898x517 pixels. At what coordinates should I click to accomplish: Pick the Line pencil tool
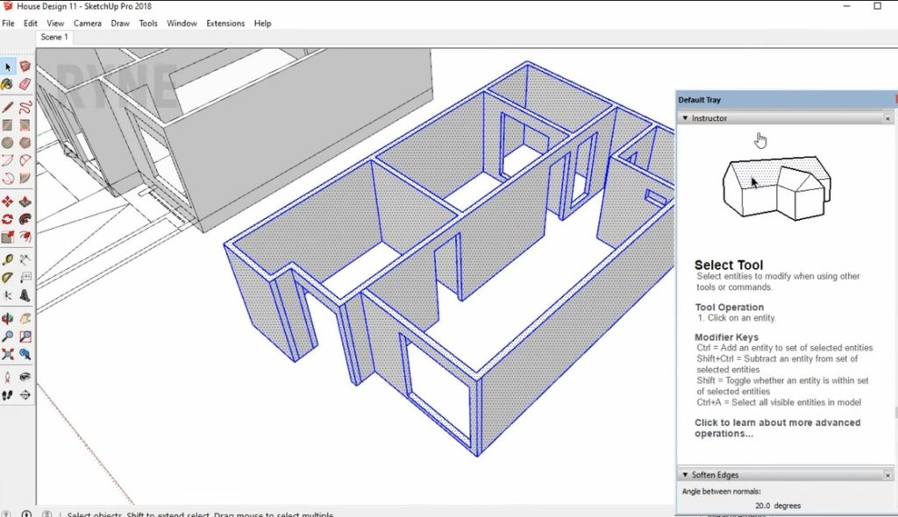coord(7,107)
